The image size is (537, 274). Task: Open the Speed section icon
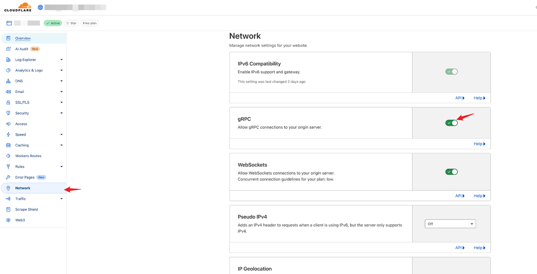click(x=8, y=134)
